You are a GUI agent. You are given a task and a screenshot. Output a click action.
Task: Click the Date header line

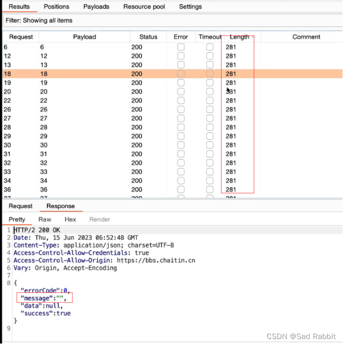pyautogui.click(x=76, y=238)
